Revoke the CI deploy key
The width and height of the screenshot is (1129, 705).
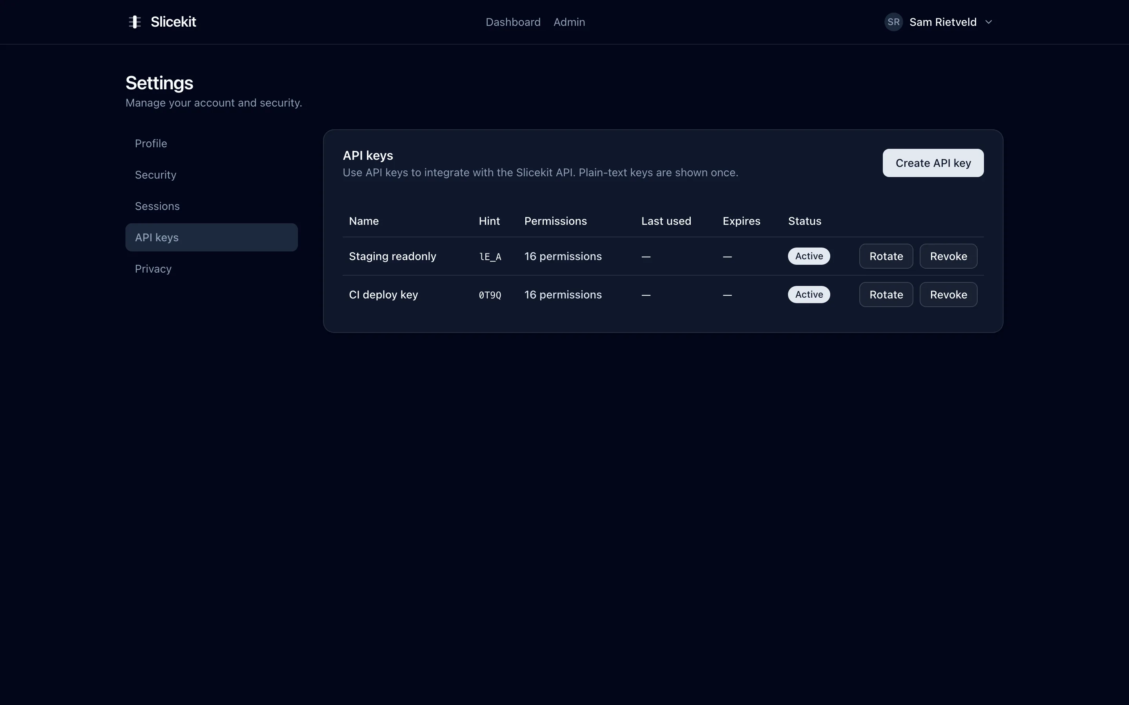(948, 295)
